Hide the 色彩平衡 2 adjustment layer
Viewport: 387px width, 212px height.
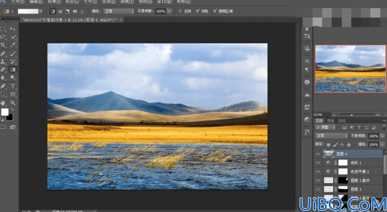click(318, 171)
